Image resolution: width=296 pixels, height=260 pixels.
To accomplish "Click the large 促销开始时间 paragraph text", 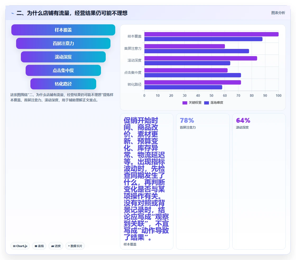I will 146,179.
